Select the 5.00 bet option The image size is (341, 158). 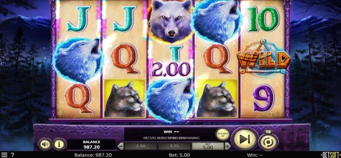click(208, 146)
